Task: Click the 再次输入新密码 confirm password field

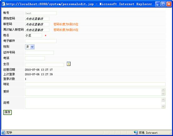Action: [37, 30]
